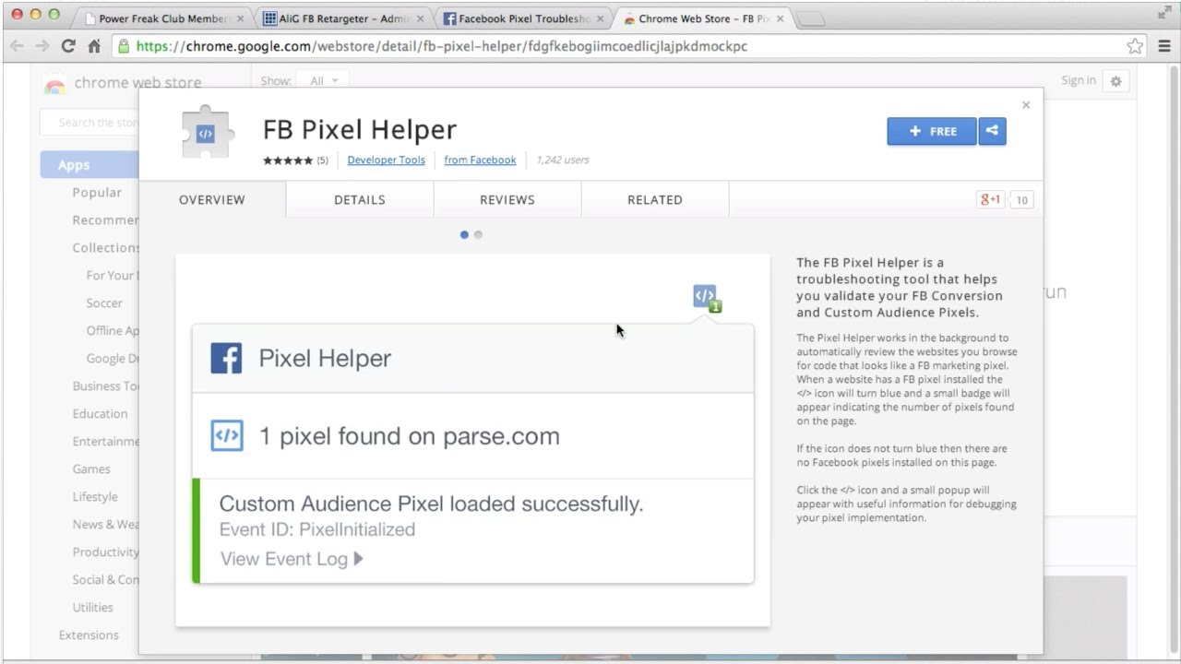Bookmark this page with star icon
1181x664 pixels.
point(1135,46)
